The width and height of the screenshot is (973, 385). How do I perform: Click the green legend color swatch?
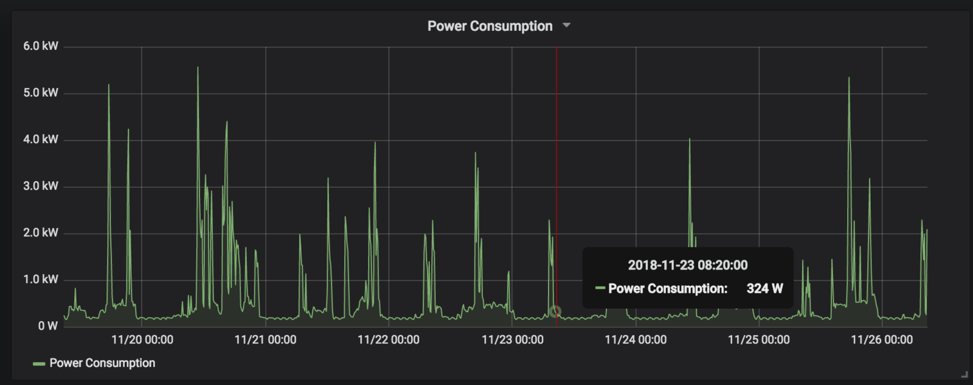pyautogui.click(x=39, y=364)
